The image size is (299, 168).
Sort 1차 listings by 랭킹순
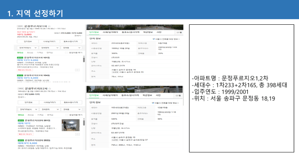click(x=20, y=53)
